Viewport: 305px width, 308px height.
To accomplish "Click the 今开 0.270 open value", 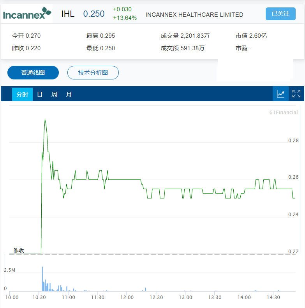I will tap(26, 36).
